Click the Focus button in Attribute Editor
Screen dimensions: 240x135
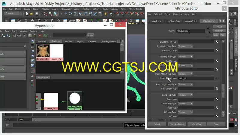coord(219,27)
